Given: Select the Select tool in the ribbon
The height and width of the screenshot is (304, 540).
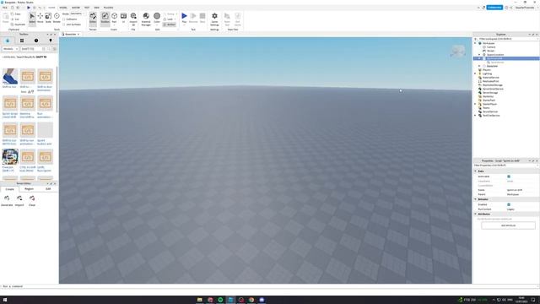Looking at the screenshot, I should pos(32,18).
